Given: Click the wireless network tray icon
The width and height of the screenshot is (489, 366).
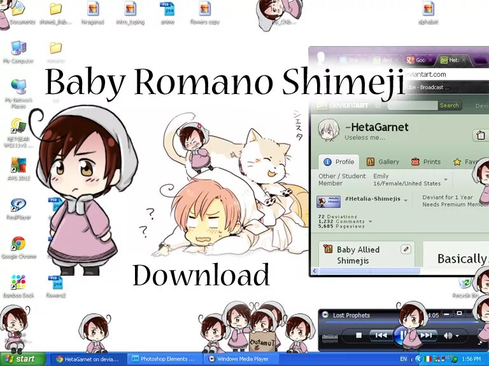Looking at the screenshot, I should pyautogui.click(x=446, y=359).
